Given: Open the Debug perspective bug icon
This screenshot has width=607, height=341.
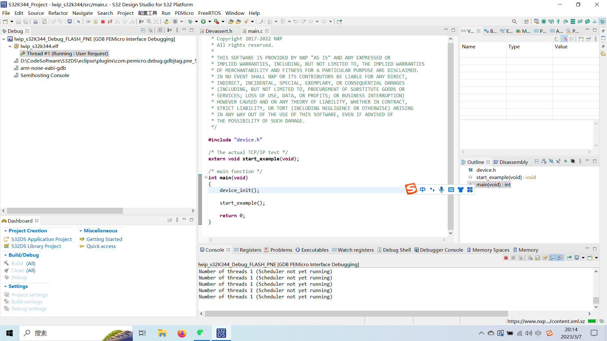Looking at the screenshot, I should (x=602, y=21).
